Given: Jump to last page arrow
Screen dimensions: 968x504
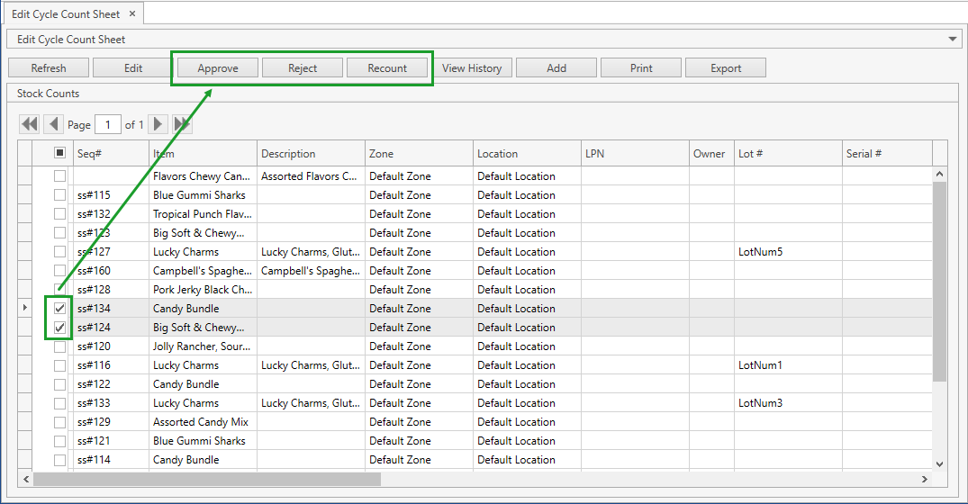Looking at the screenshot, I should tap(182, 124).
